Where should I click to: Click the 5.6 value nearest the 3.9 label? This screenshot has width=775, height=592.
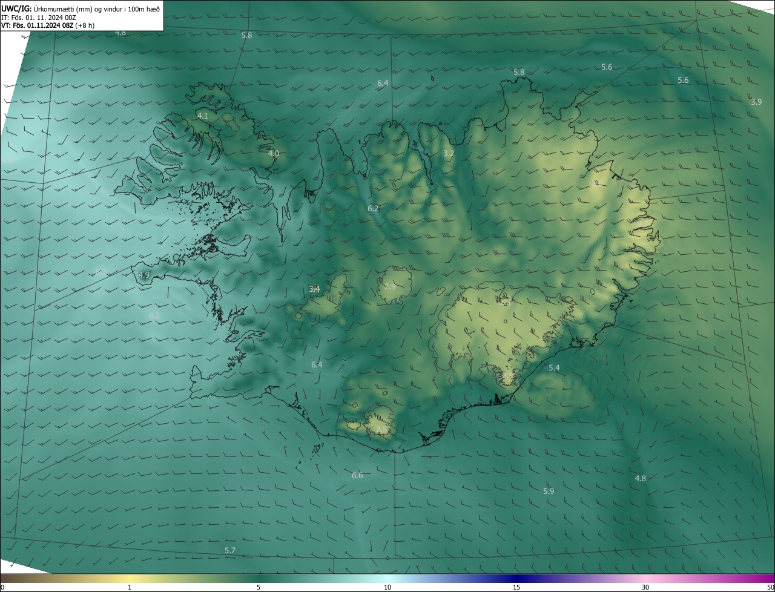coord(683,80)
